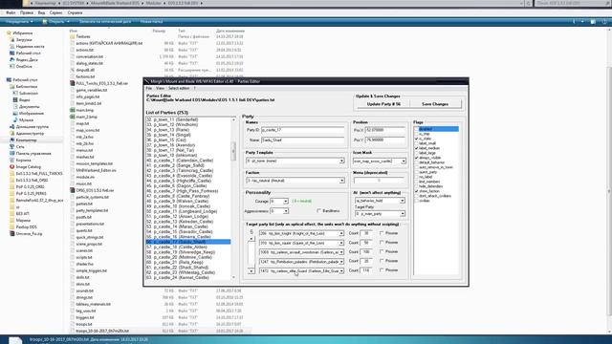Open the Icon Mask dropdown

[x=404, y=161]
